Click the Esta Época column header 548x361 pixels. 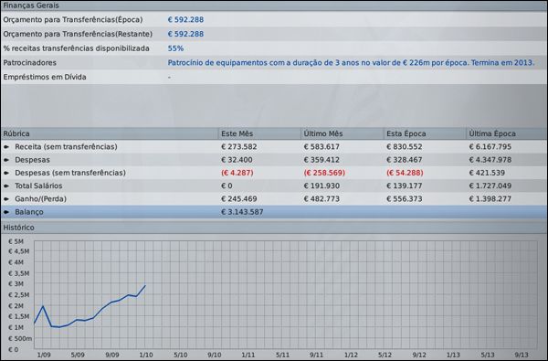(x=425, y=133)
